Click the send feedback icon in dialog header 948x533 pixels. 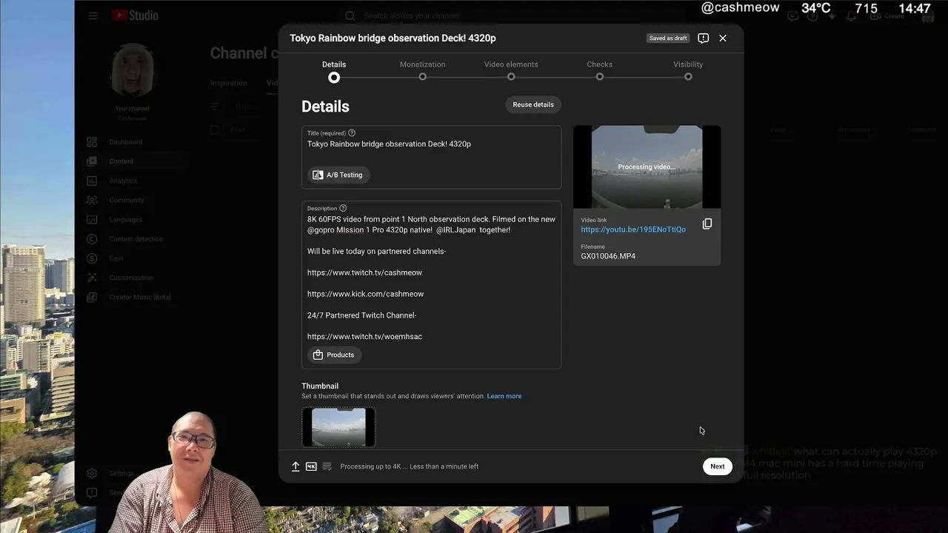pos(704,38)
